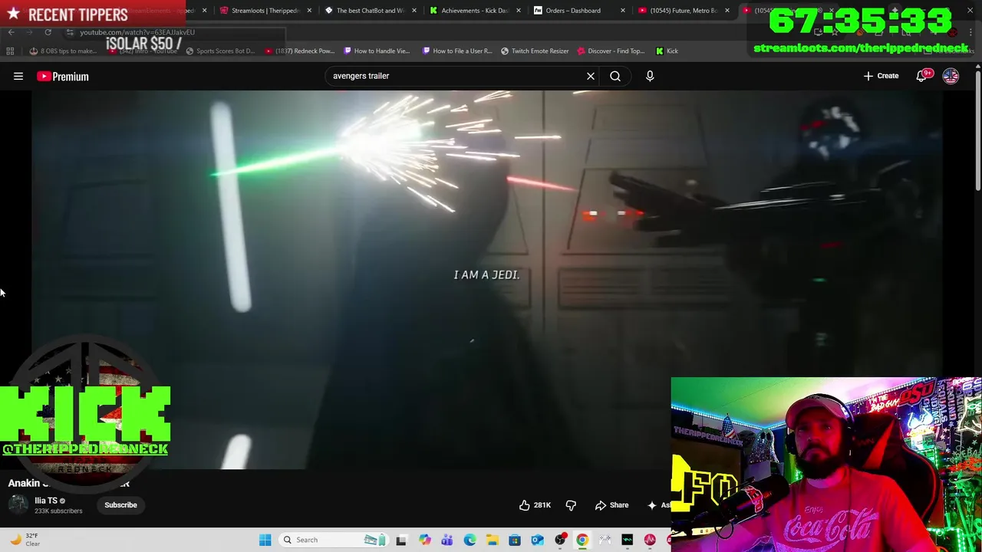Open OBS Studio from the taskbar
The width and height of the screenshot is (982, 552).
(560, 540)
